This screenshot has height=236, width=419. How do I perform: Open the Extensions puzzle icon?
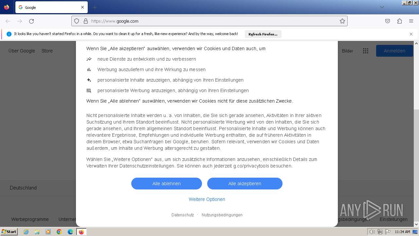[x=399, y=21]
